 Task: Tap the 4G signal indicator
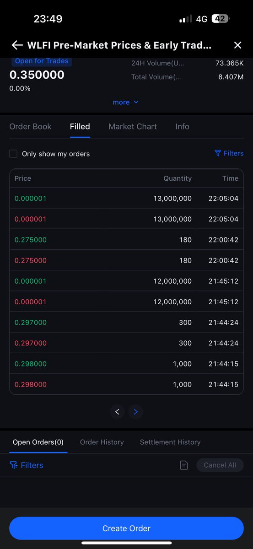point(202,19)
